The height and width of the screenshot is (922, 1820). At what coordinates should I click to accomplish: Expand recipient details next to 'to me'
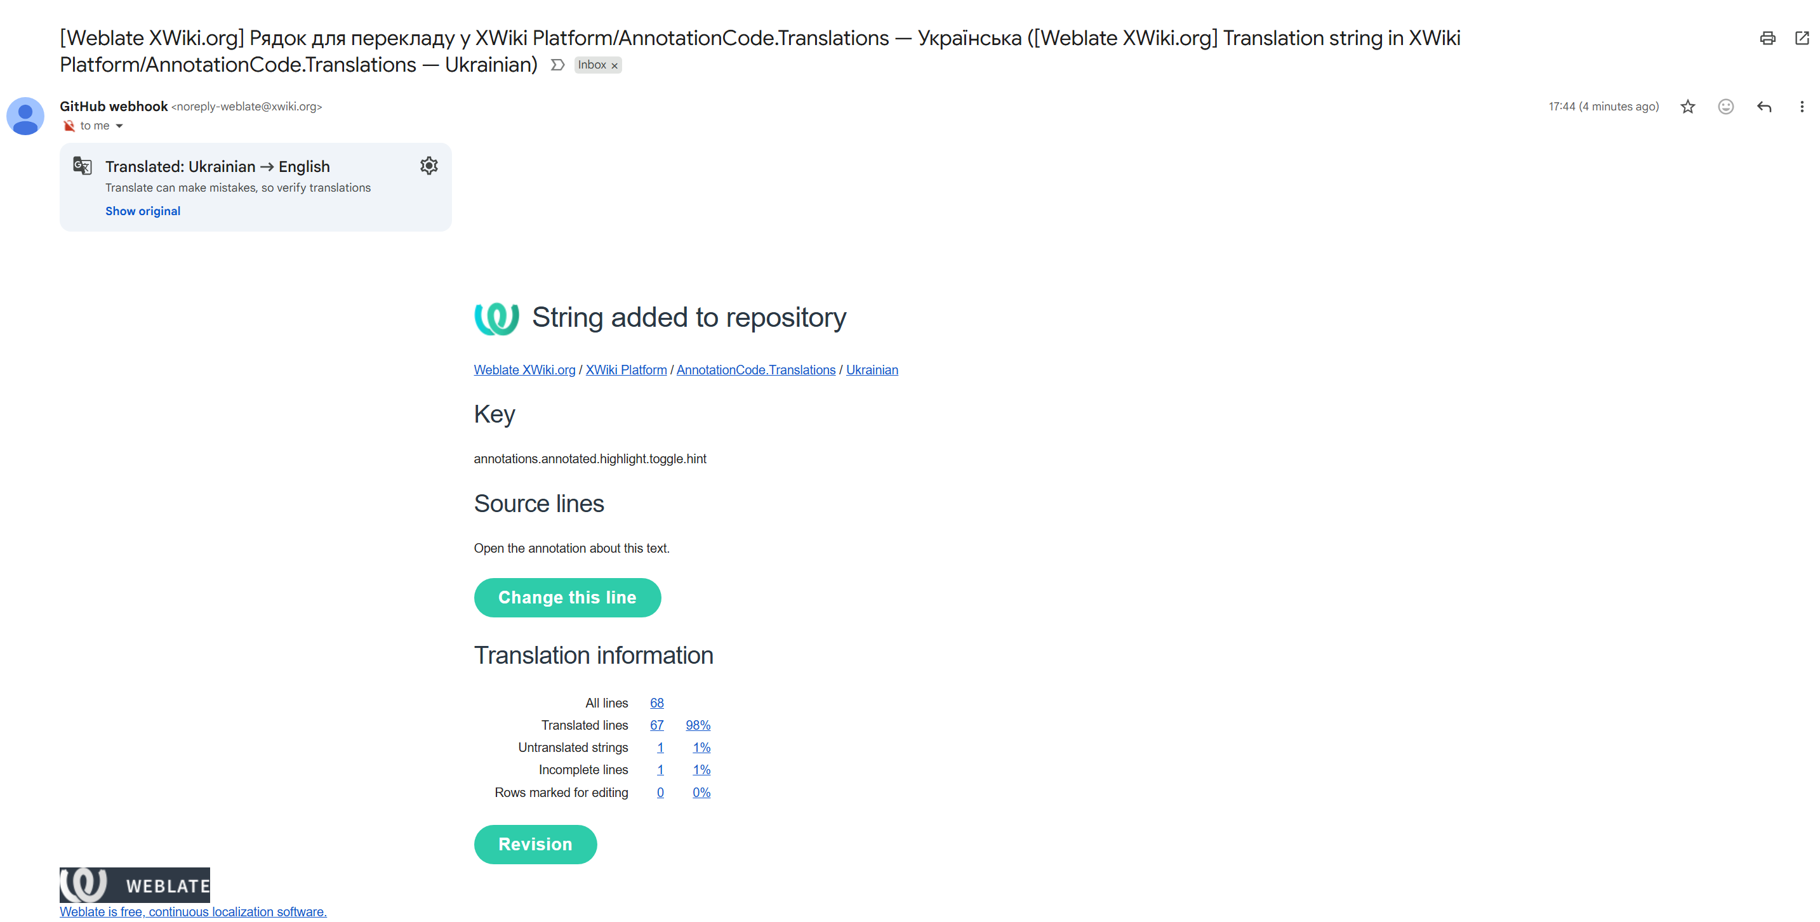[x=119, y=126]
